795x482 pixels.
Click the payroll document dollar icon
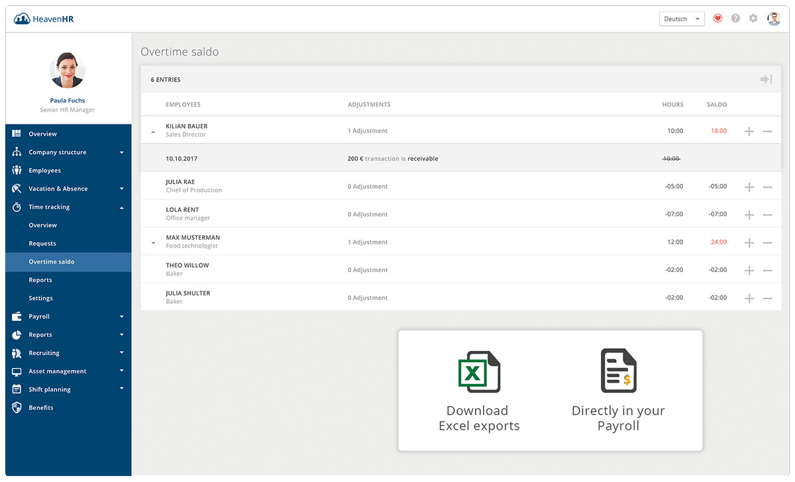pyautogui.click(x=618, y=371)
